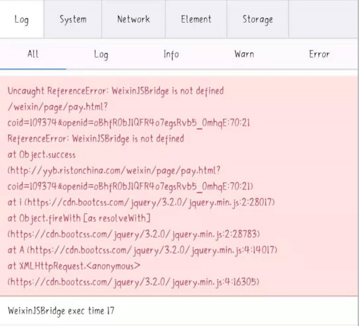
Task: Open the Storage tab
Action: click(x=258, y=19)
